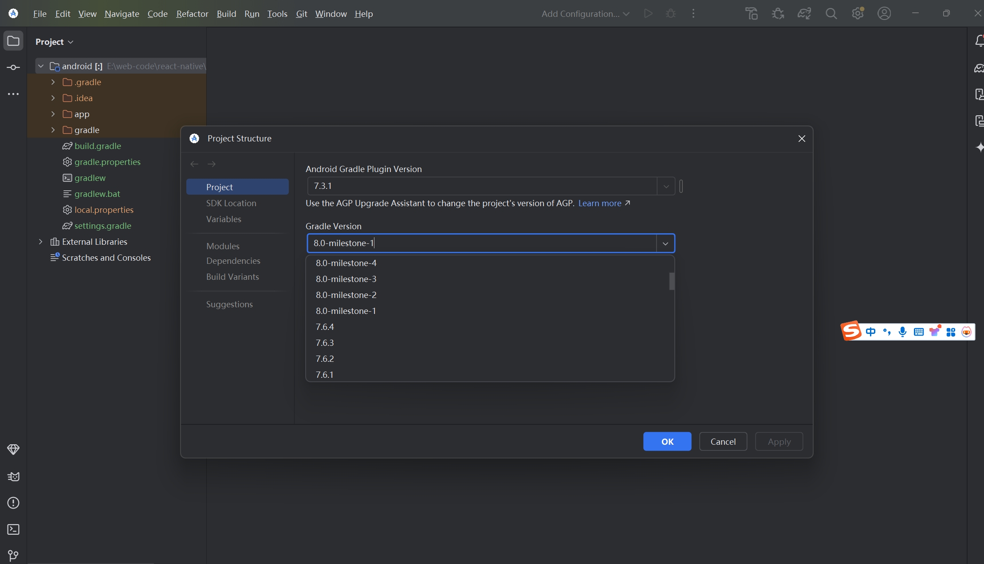Choose Gradle version 7.6.4
Viewport: 984px width, 564px height.
click(490, 327)
